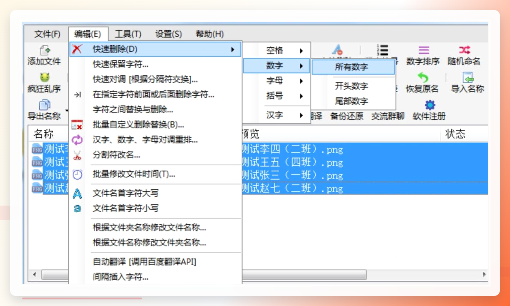Click the 添加文件 toolbar icon
This screenshot has width=510, height=306.
(44, 50)
